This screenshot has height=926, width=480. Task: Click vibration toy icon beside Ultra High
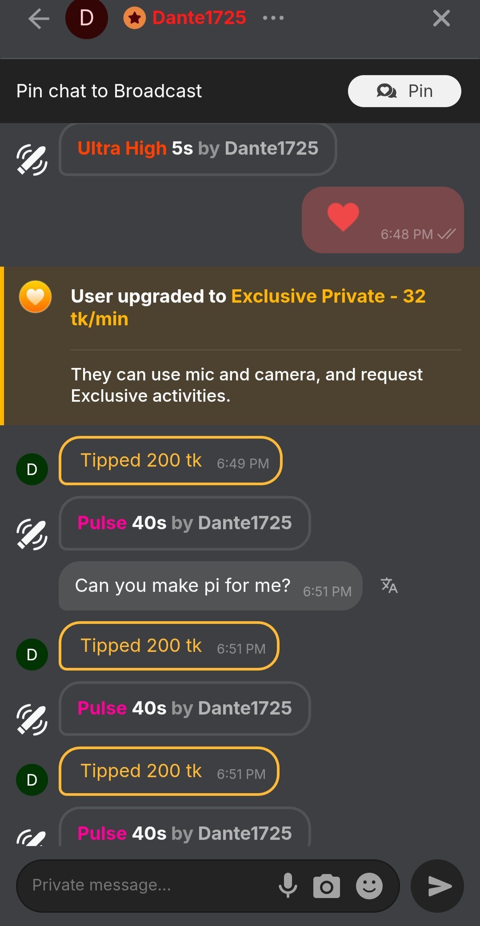click(32, 160)
